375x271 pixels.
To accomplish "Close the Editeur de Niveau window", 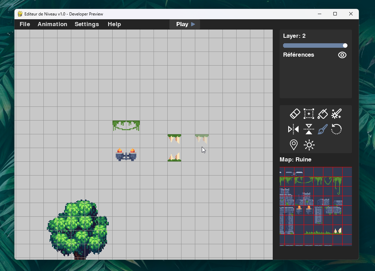I will [x=351, y=14].
